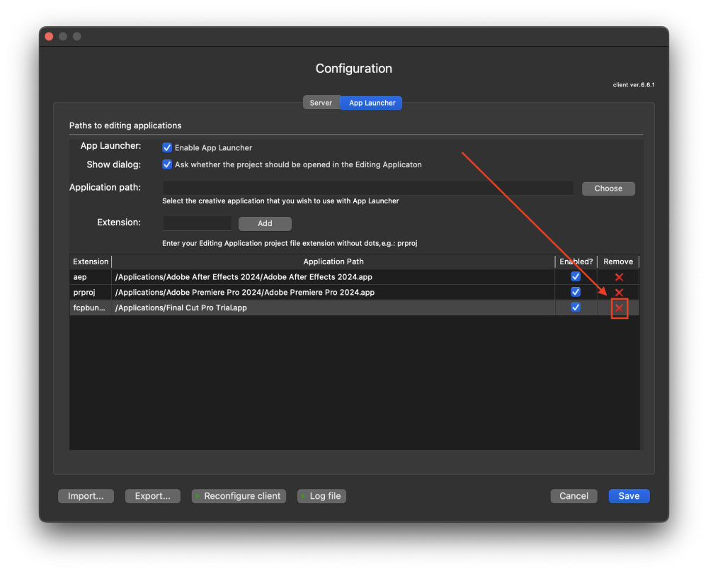708x574 pixels.
Task: Focus the Application path text field
Action: (367, 188)
